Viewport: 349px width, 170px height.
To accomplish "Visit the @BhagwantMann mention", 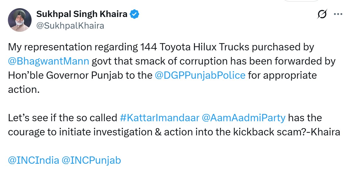I will coord(48,61).
